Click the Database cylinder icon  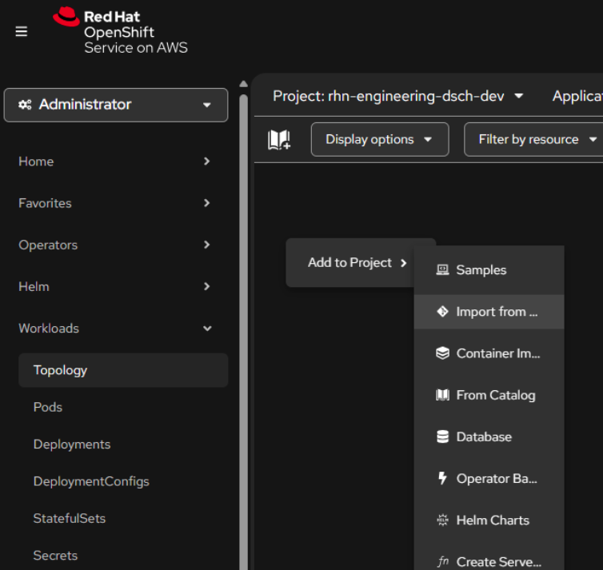pos(442,436)
